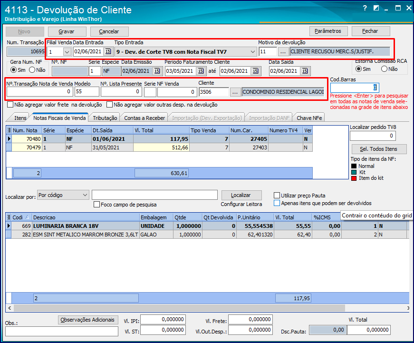Select Não for Estorna Comissão RCA
The image size is (414, 343).
(x=385, y=69)
